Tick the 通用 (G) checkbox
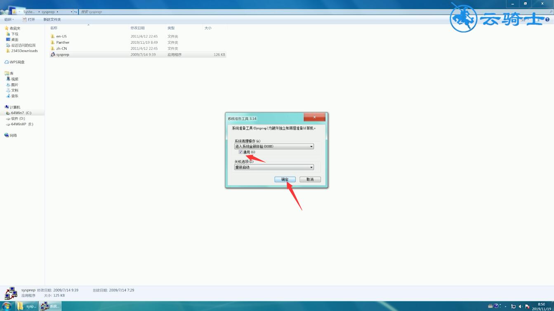This screenshot has height=311, width=554. coord(240,152)
